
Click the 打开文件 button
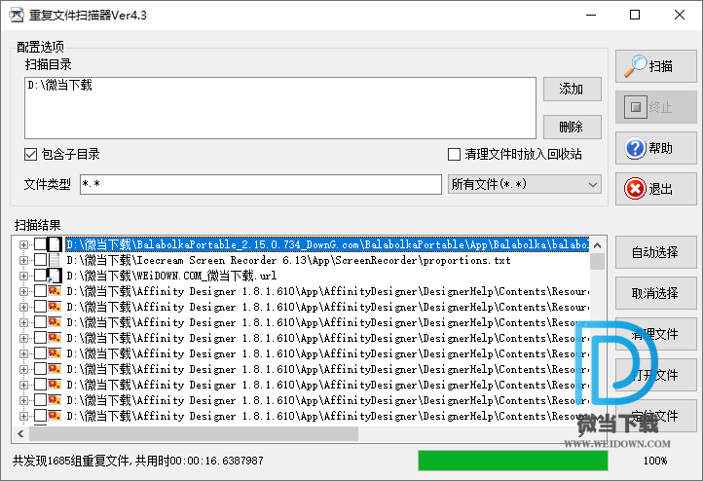point(655,375)
